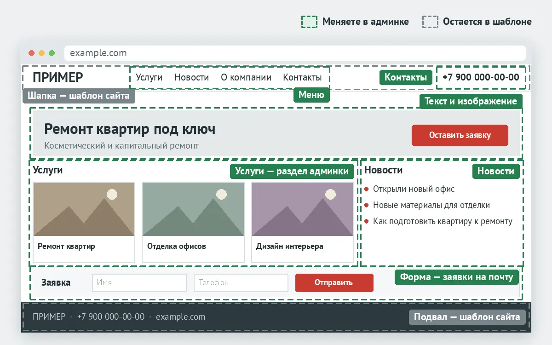Viewport: 552px width, 345px height.
Task: Click the Заявка form label
Action: coord(56,282)
